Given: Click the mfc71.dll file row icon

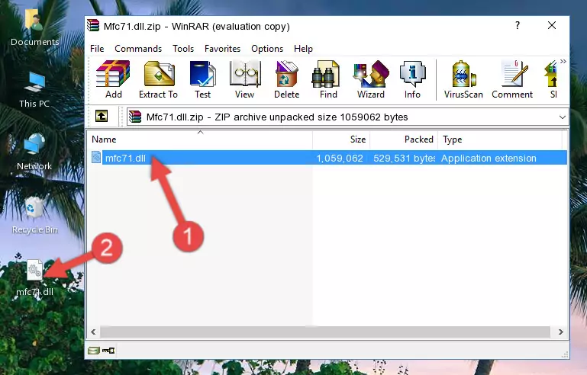Looking at the screenshot, I should click(x=96, y=158).
